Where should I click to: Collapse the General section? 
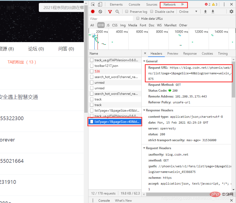[144, 61]
